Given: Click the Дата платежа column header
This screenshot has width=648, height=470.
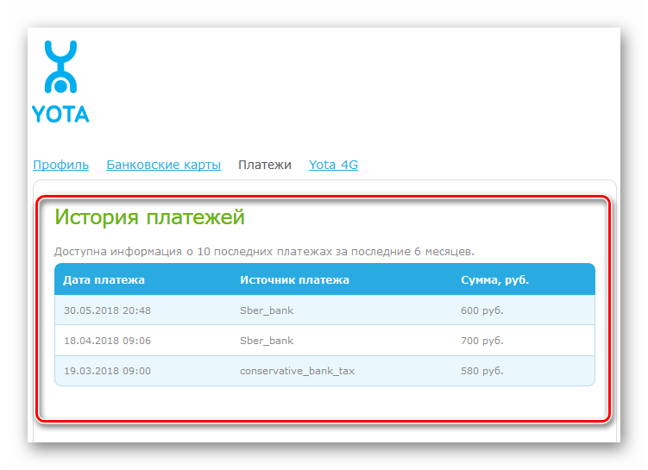Looking at the screenshot, I should [104, 280].
